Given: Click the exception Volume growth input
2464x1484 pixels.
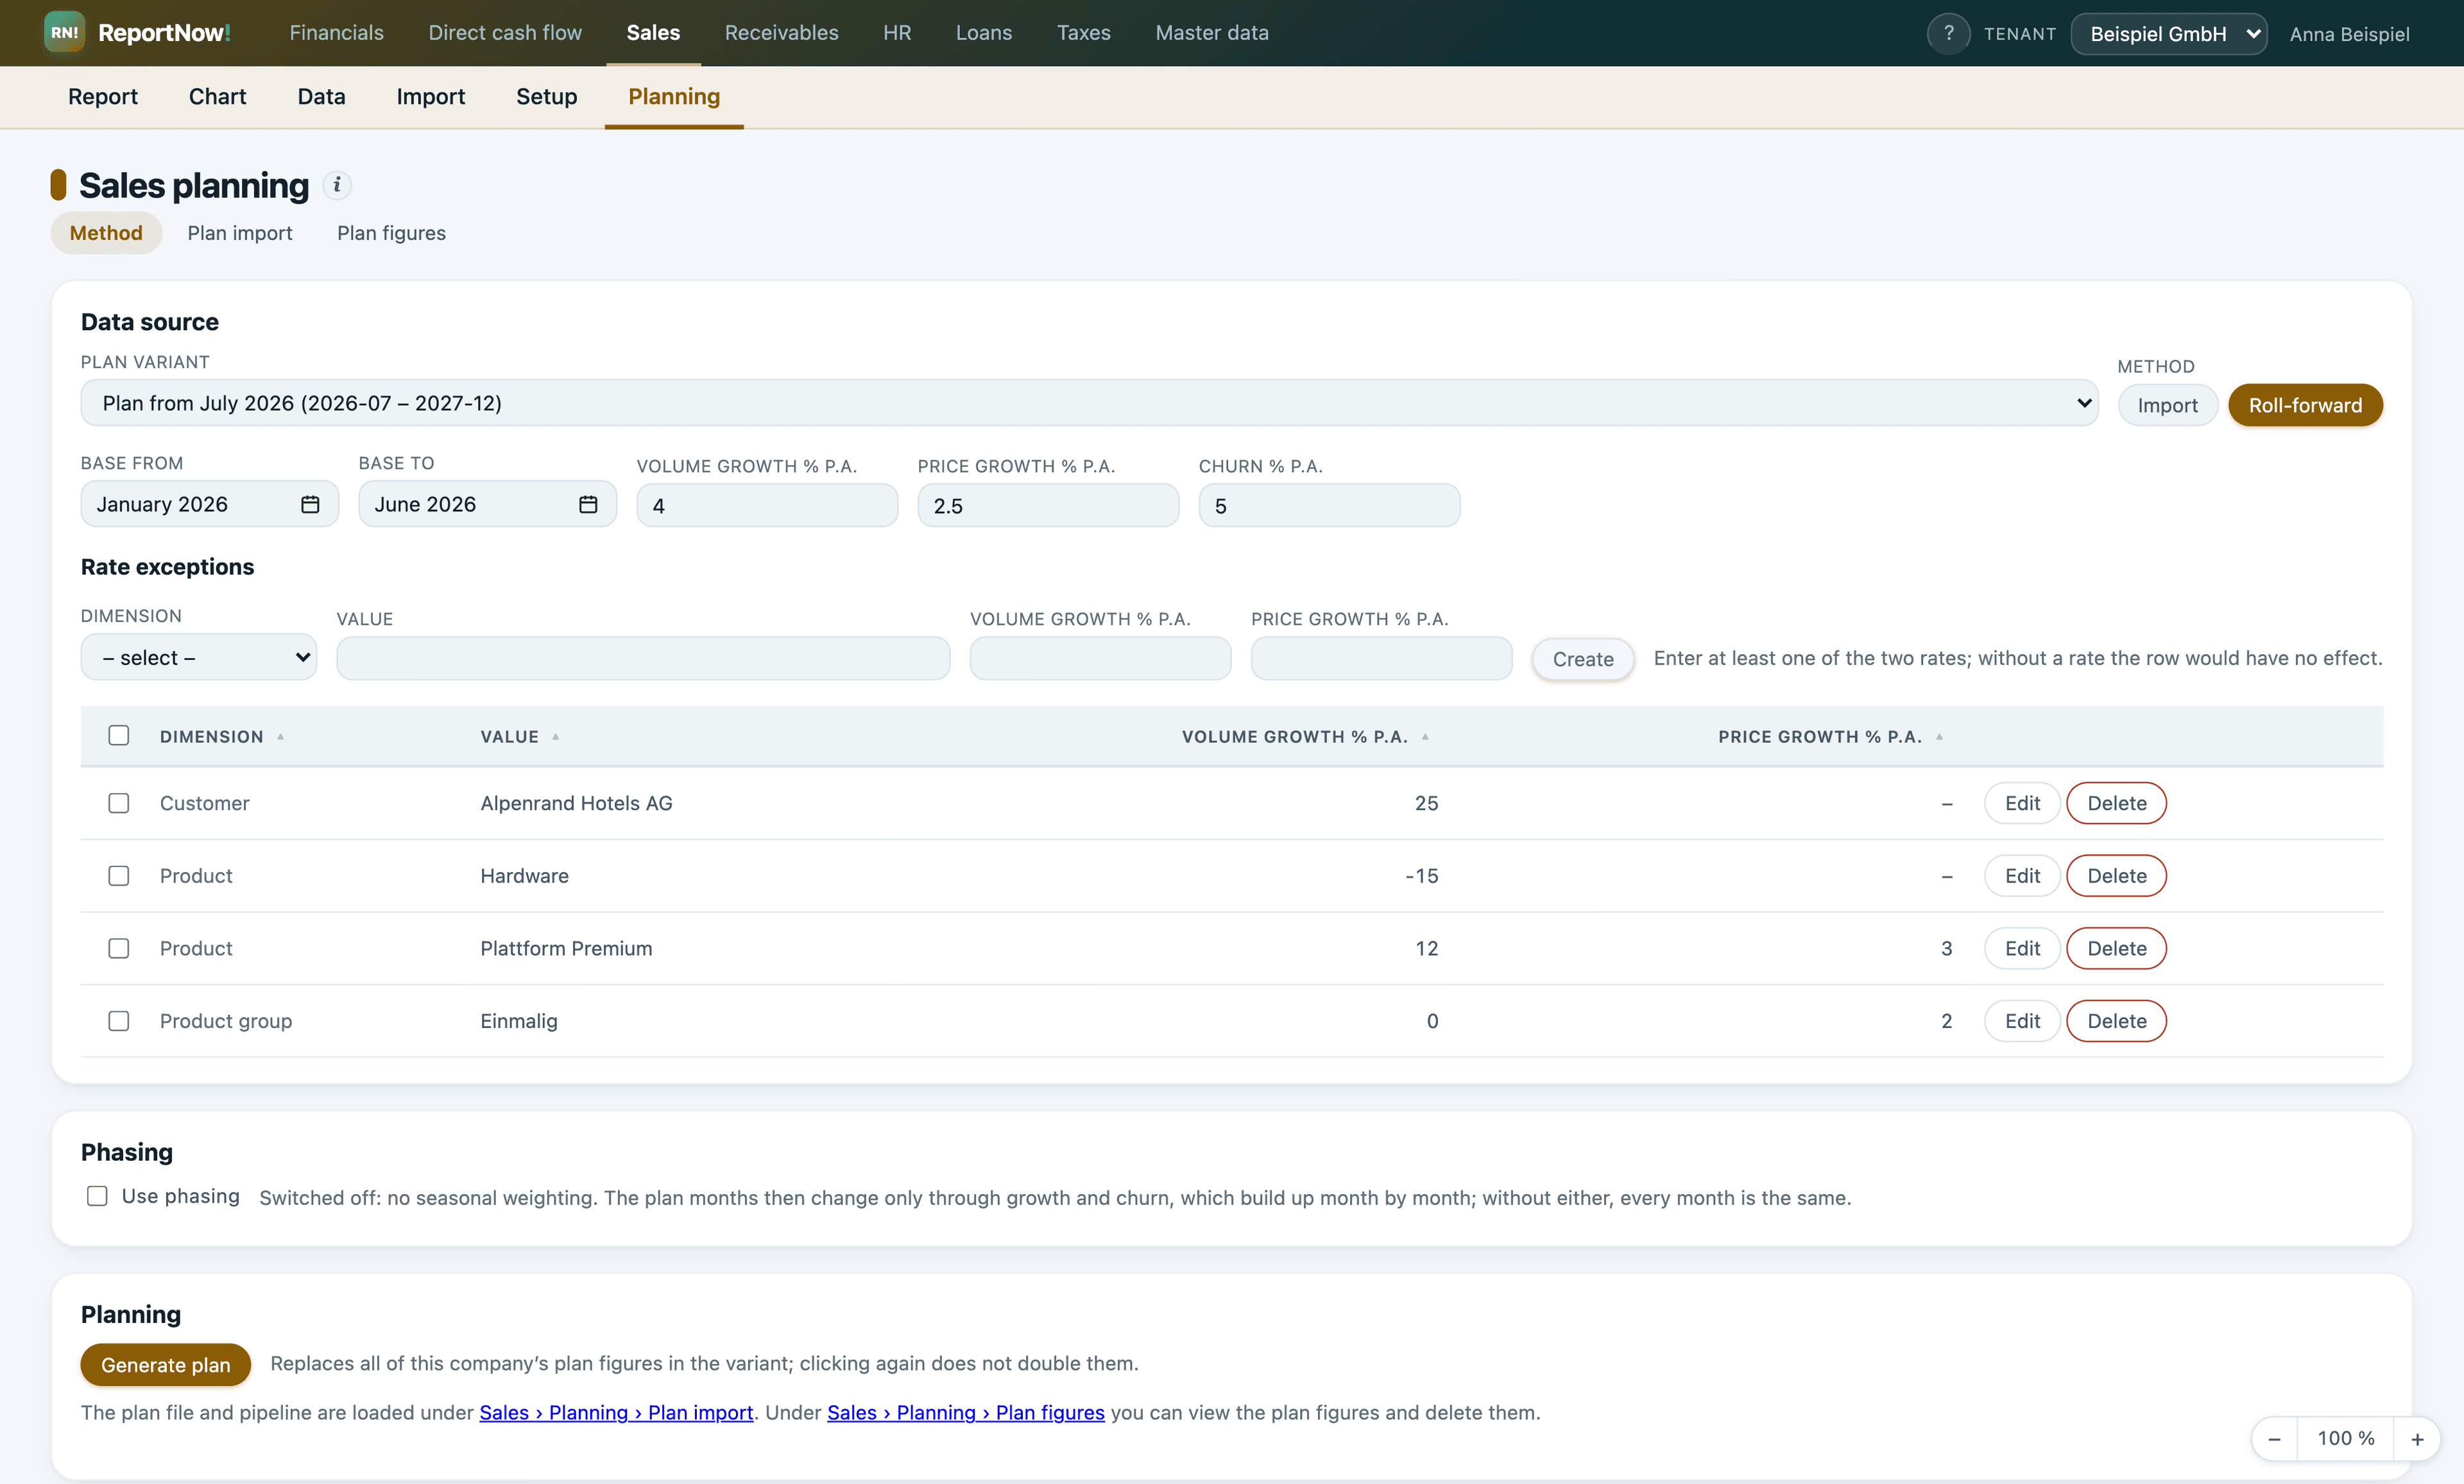Looking at the screenshot, I should coord(1100,659).
